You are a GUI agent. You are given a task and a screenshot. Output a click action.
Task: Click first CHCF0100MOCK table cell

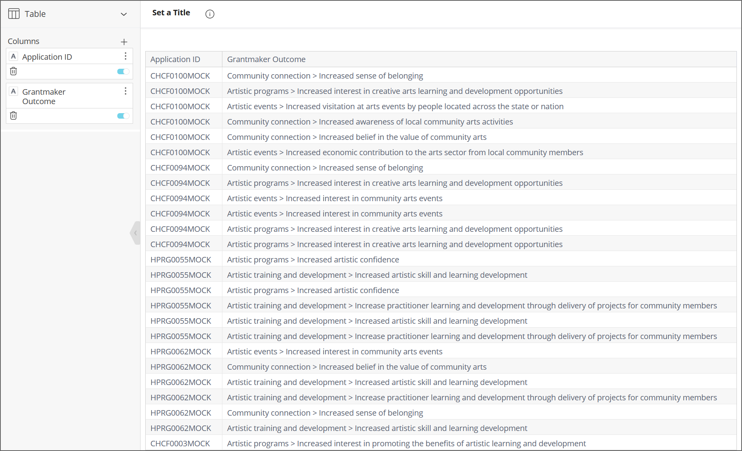coord(180,76)
